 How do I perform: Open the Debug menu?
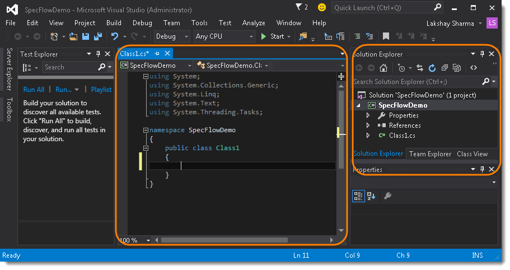click(142, 23)
